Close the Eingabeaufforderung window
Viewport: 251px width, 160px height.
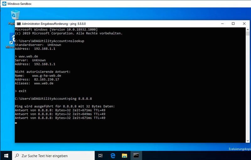pos(244,24)
